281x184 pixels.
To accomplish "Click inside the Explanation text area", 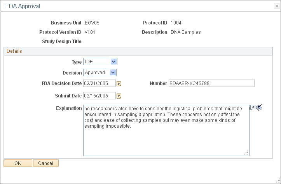I will coord(166,130).
